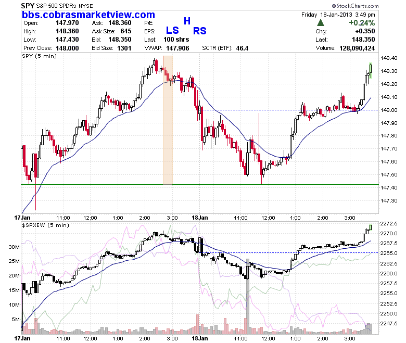Click the 5M volume axis label
The width and height of the screenshot is (406, 343).
16,320
